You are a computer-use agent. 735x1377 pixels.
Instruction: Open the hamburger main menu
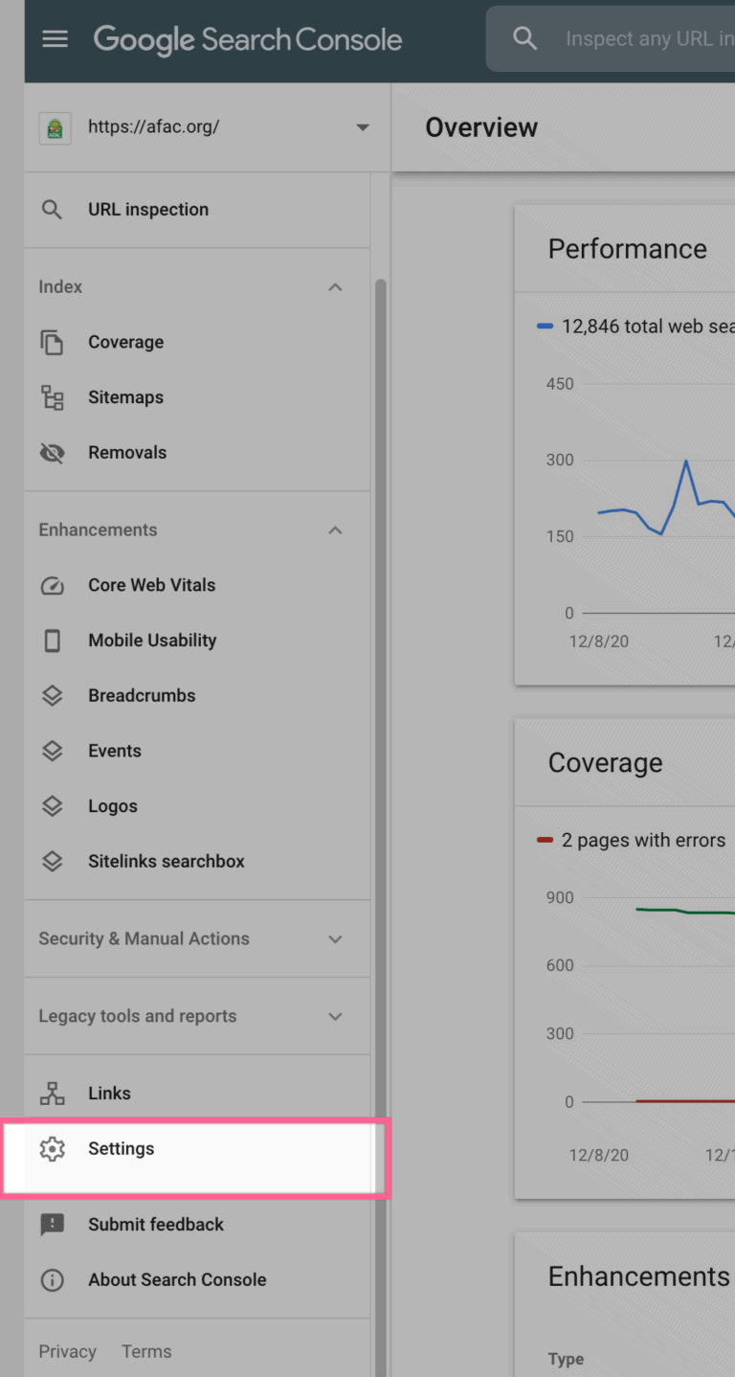[56, 39]
